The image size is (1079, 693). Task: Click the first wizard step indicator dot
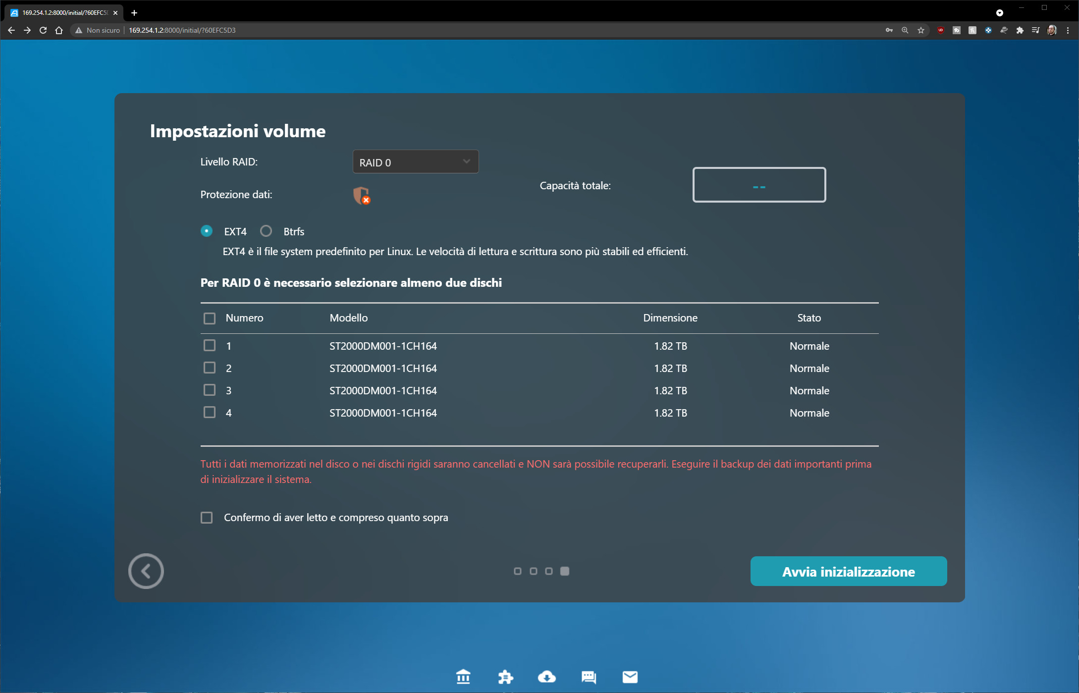[x=518, y=571]
